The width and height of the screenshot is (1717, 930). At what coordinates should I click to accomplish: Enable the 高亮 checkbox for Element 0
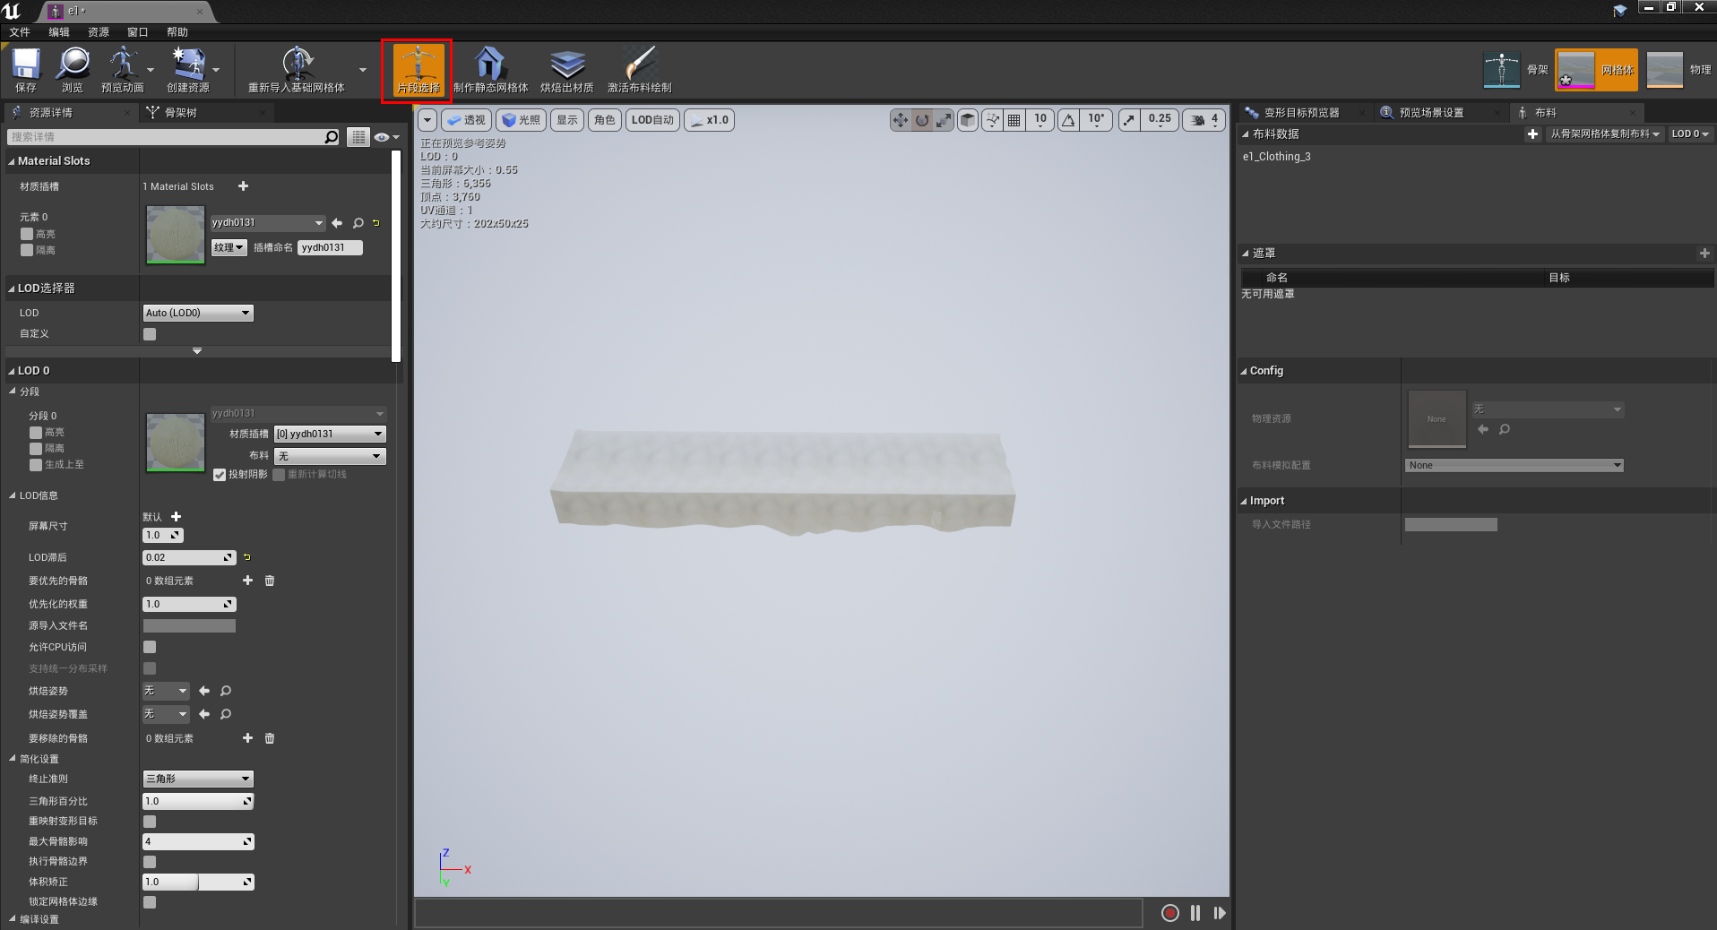coord(26,233)
